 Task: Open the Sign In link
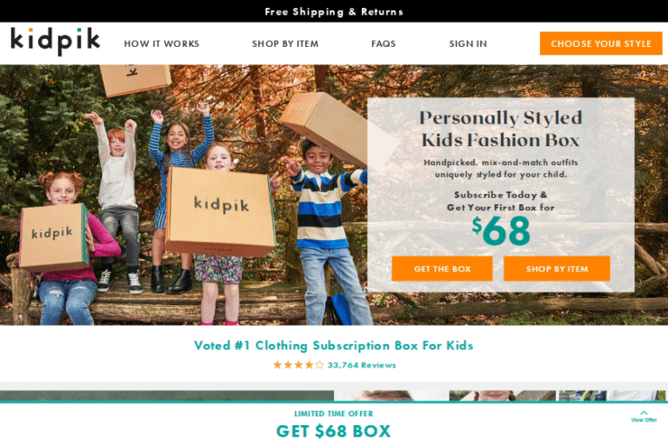468,43
